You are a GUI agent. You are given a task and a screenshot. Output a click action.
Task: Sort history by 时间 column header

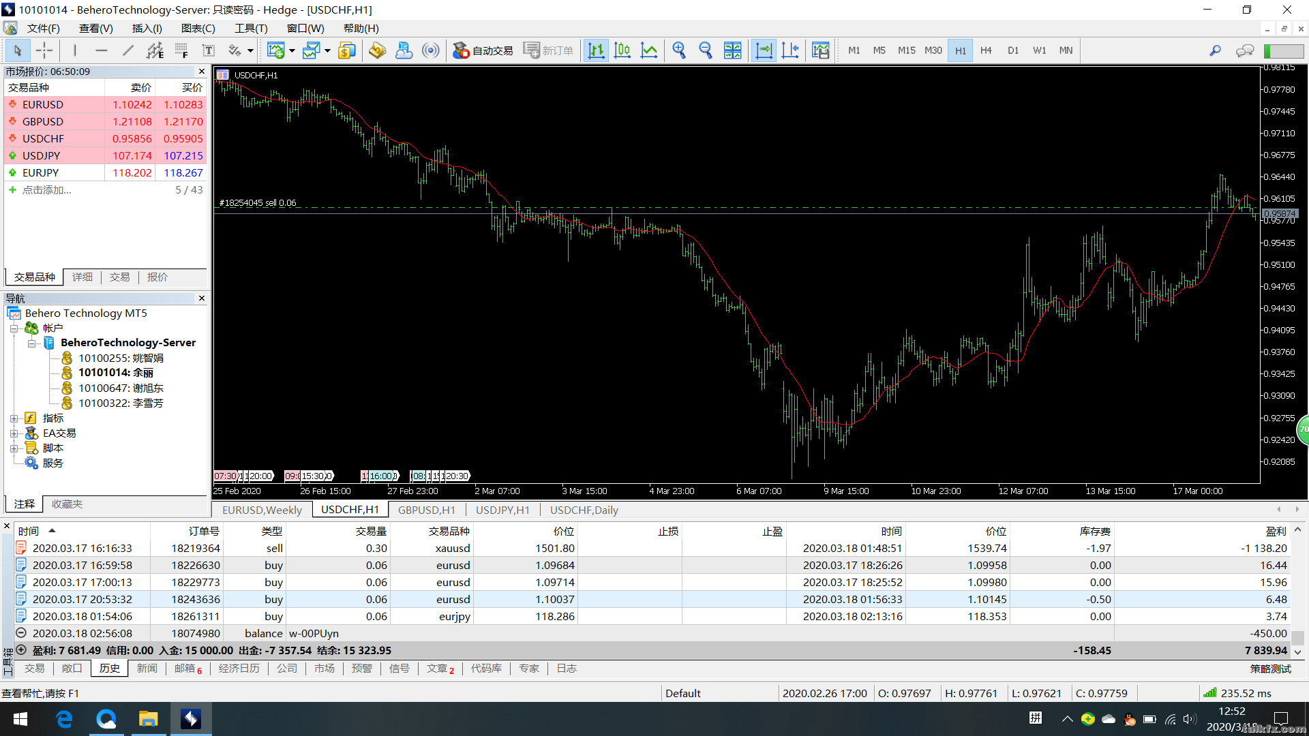click(29, 531)
